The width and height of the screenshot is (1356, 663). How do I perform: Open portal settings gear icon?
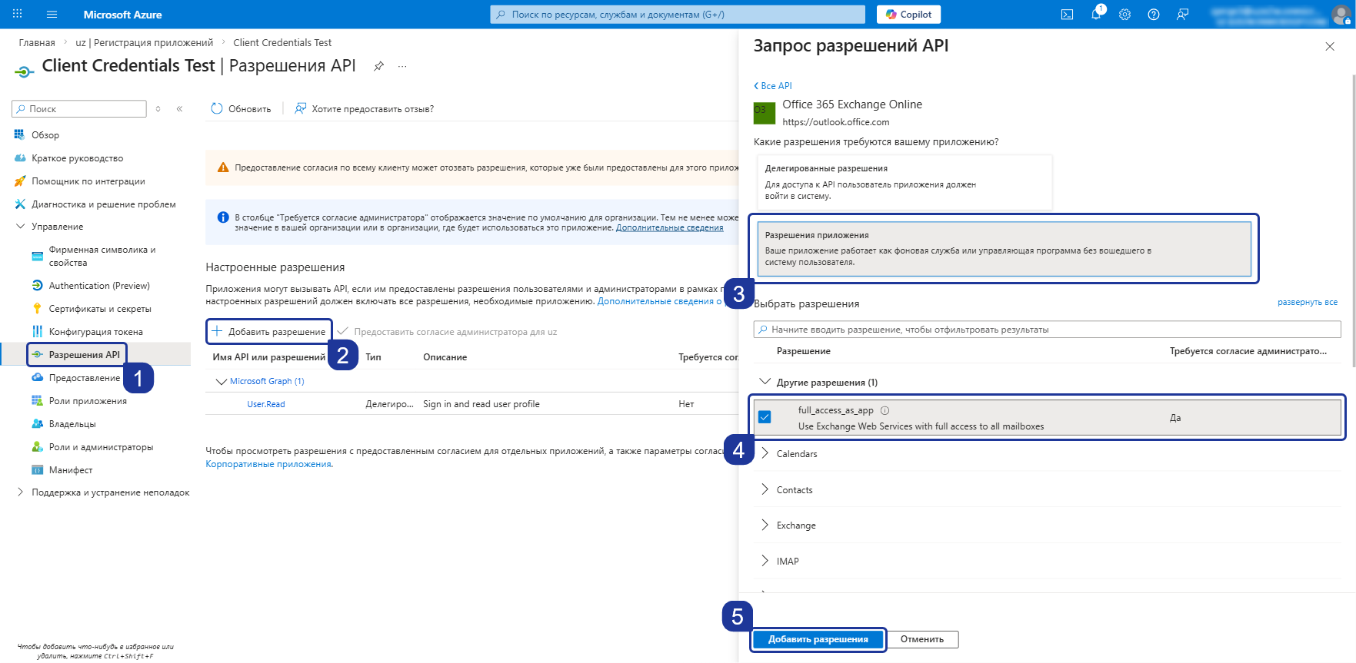[x=1124, y=15]
